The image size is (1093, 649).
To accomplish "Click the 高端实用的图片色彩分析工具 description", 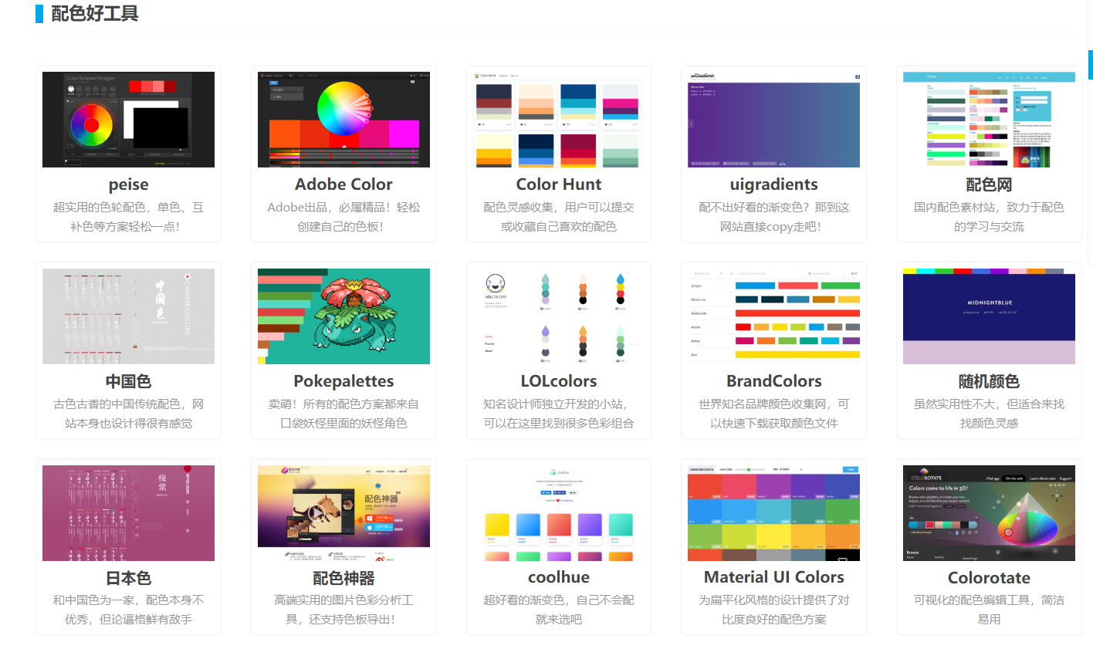I will pyautogui.click(x=343, y=610).
